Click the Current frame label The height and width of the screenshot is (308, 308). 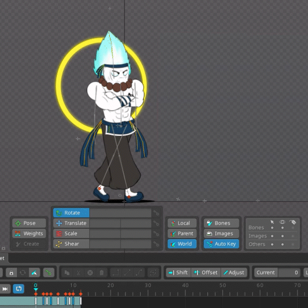266,273
